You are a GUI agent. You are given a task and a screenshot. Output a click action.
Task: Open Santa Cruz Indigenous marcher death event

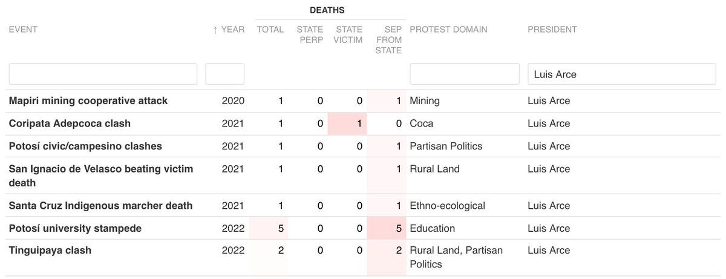pos(100,206)
